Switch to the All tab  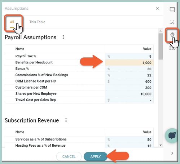pos(12,22)
